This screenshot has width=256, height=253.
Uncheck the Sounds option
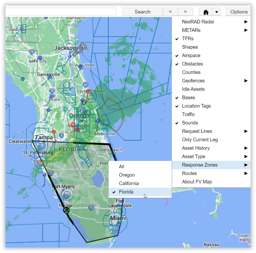click(211, 123)
